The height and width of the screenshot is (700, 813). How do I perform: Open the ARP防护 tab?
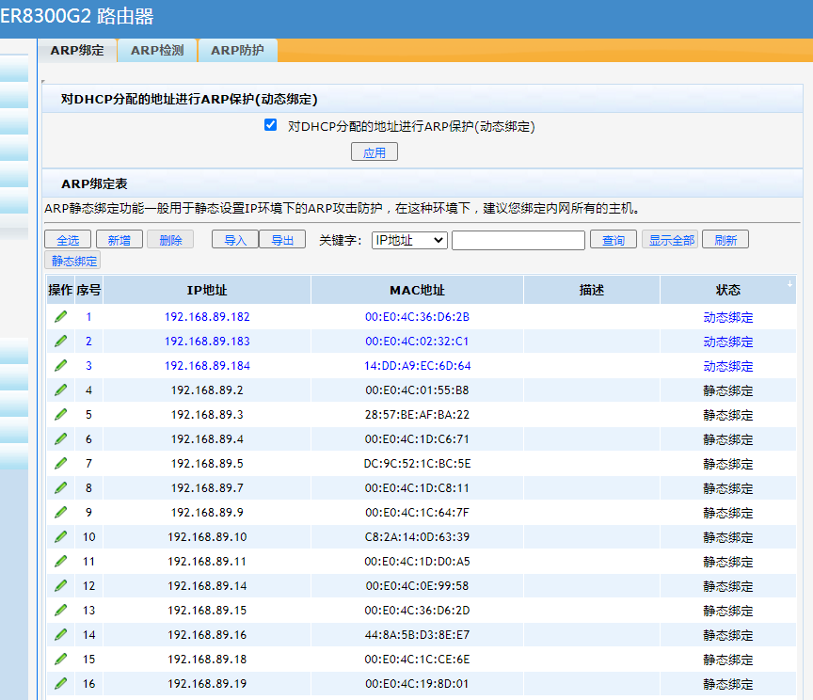(237, 51)
